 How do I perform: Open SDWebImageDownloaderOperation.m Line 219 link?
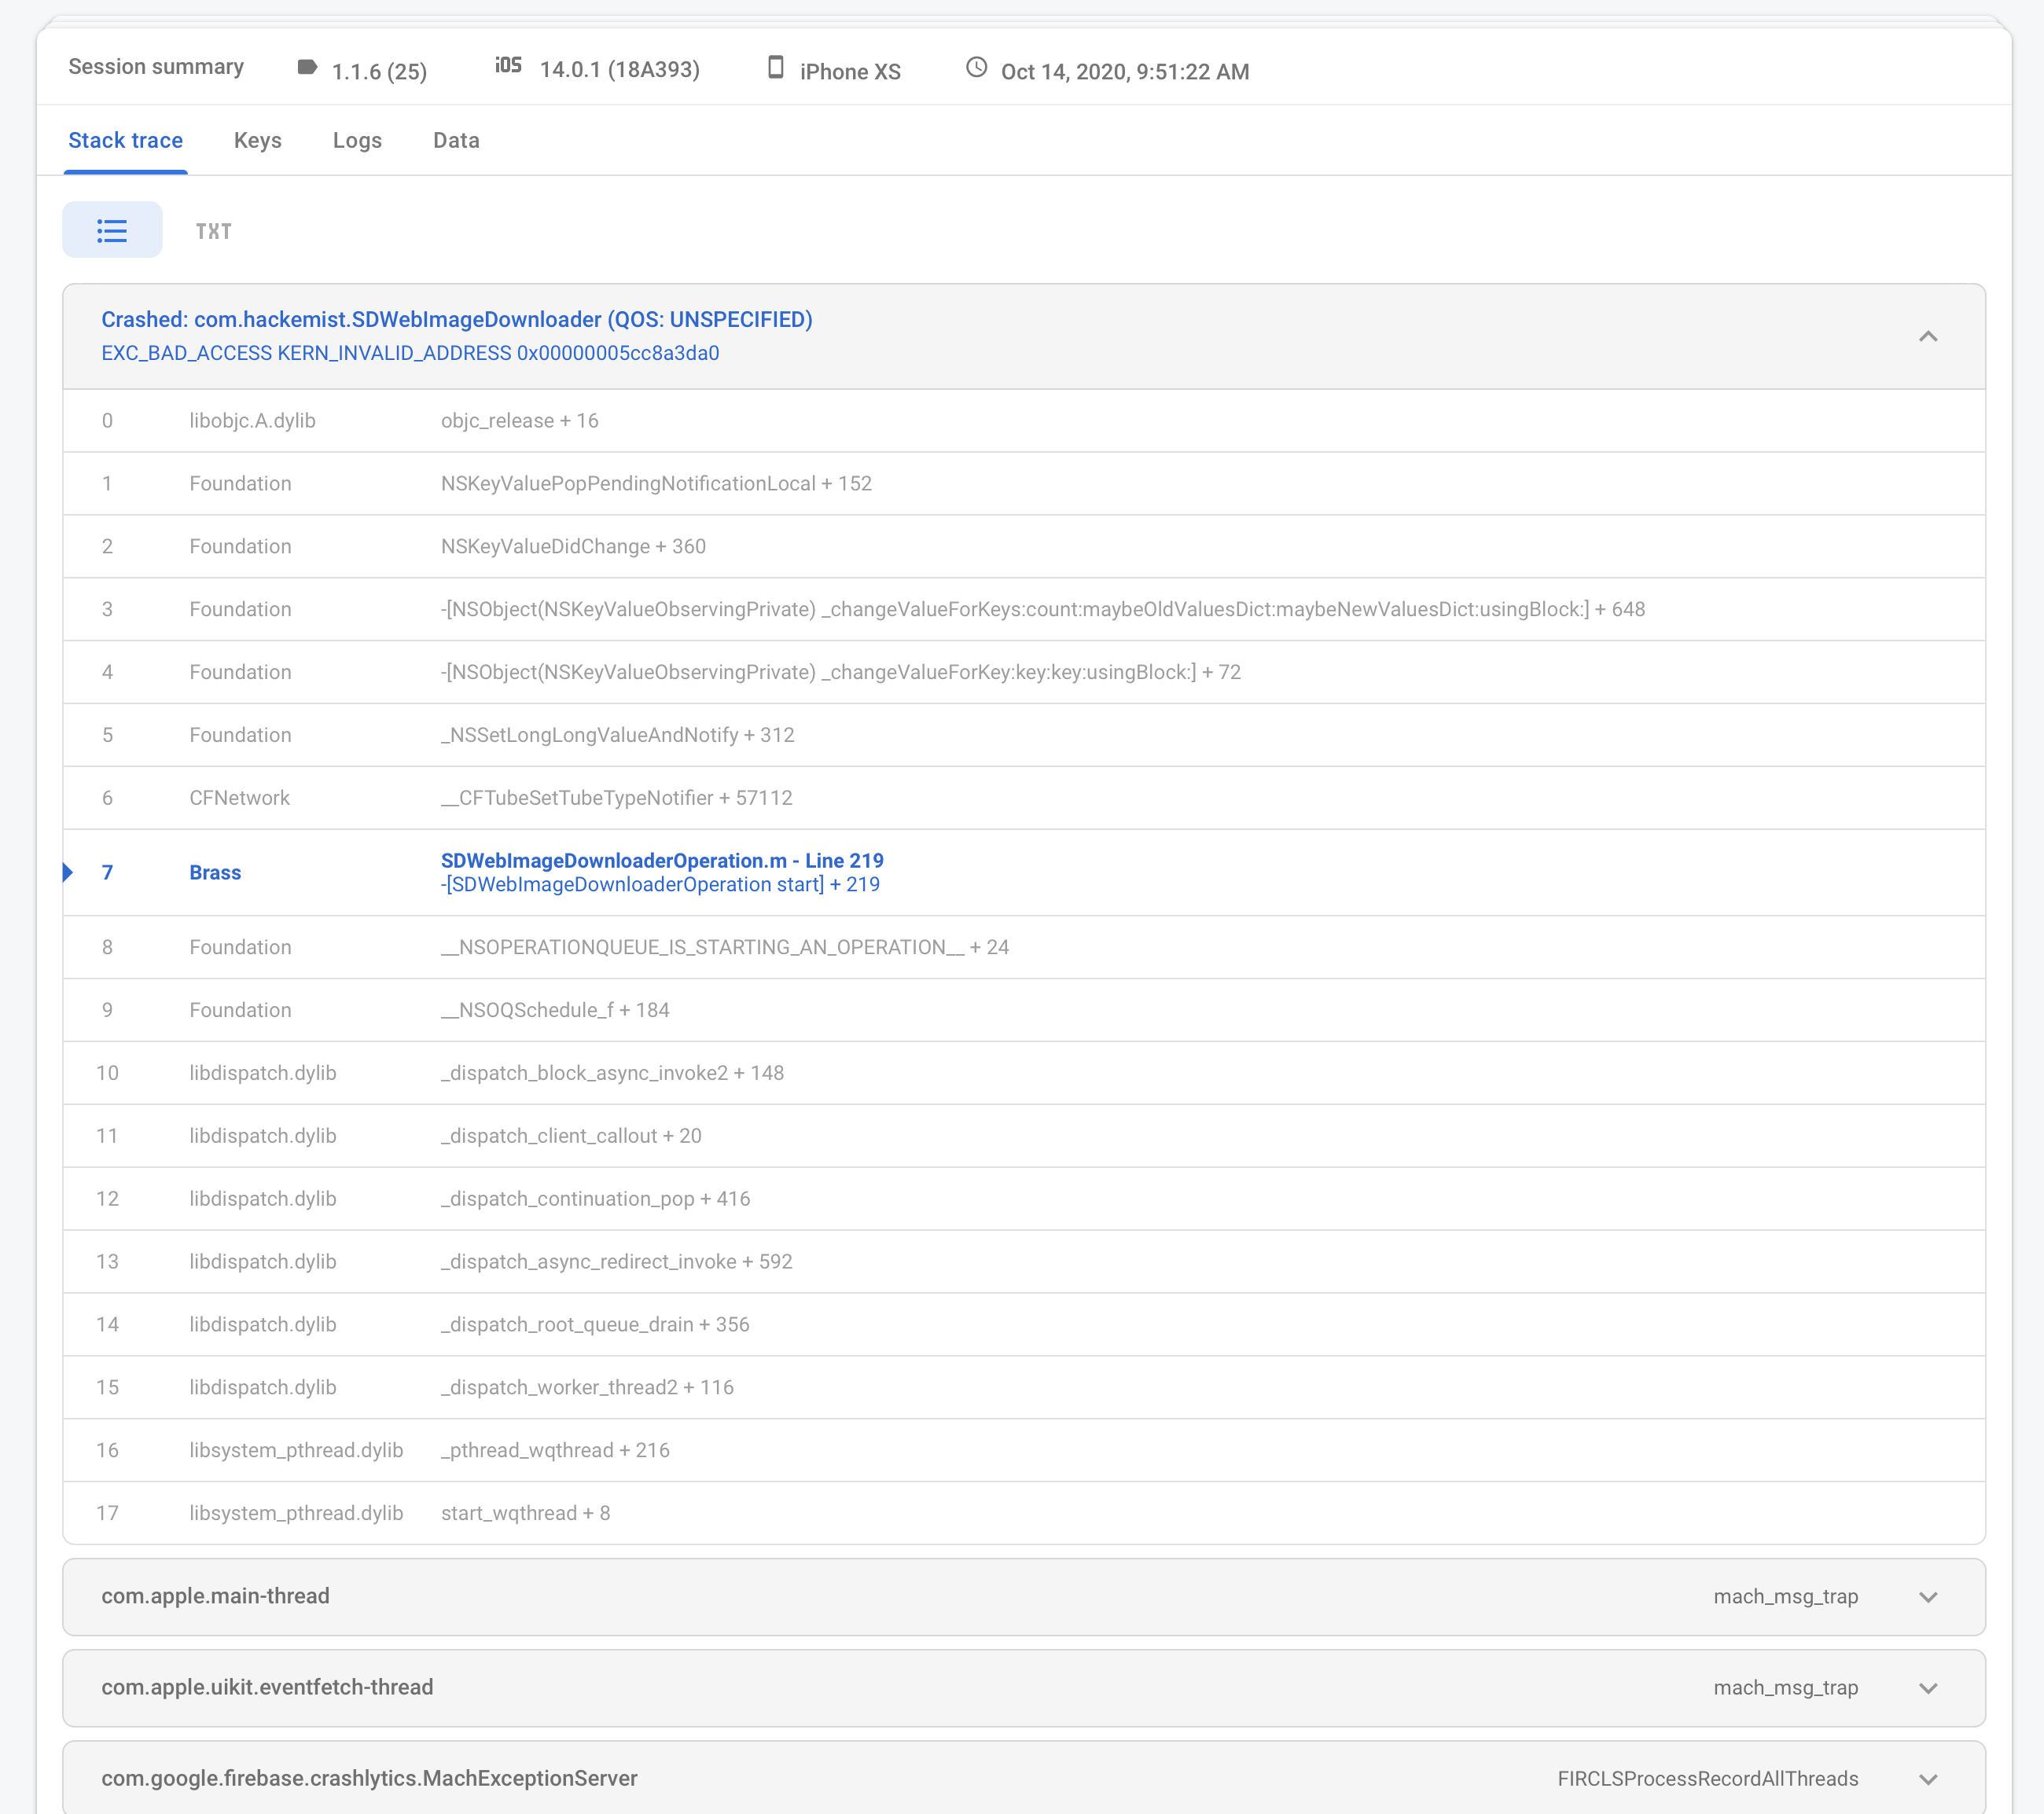pyautogui.click(x=662, y=860)
